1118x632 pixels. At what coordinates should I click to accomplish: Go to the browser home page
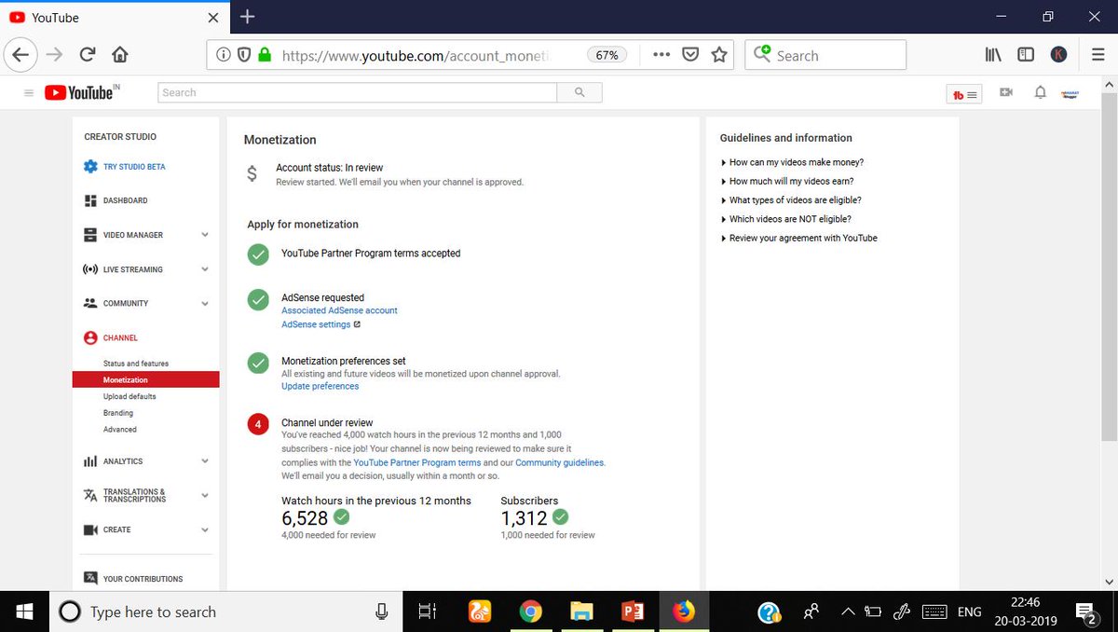click(x=120, y=55)
